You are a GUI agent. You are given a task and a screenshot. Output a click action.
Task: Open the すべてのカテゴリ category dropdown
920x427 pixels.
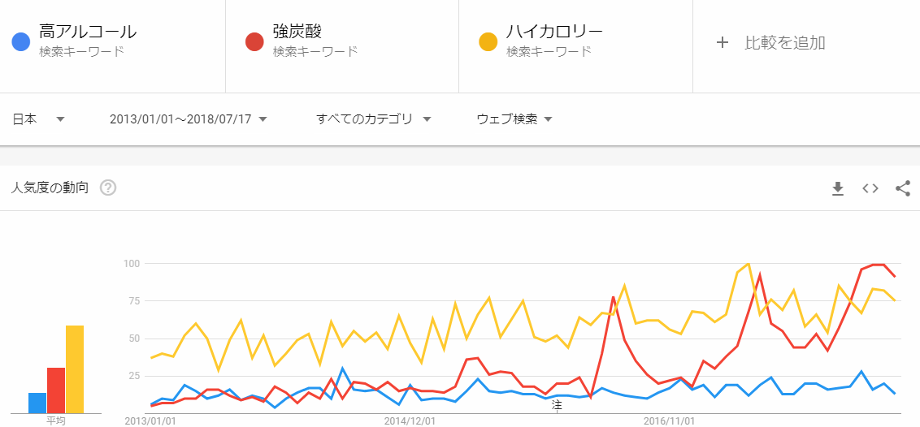pyautogui.click(x=373, y=119)
